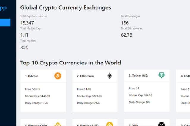Click the Total Exchanges value 156

pos(125,23)
